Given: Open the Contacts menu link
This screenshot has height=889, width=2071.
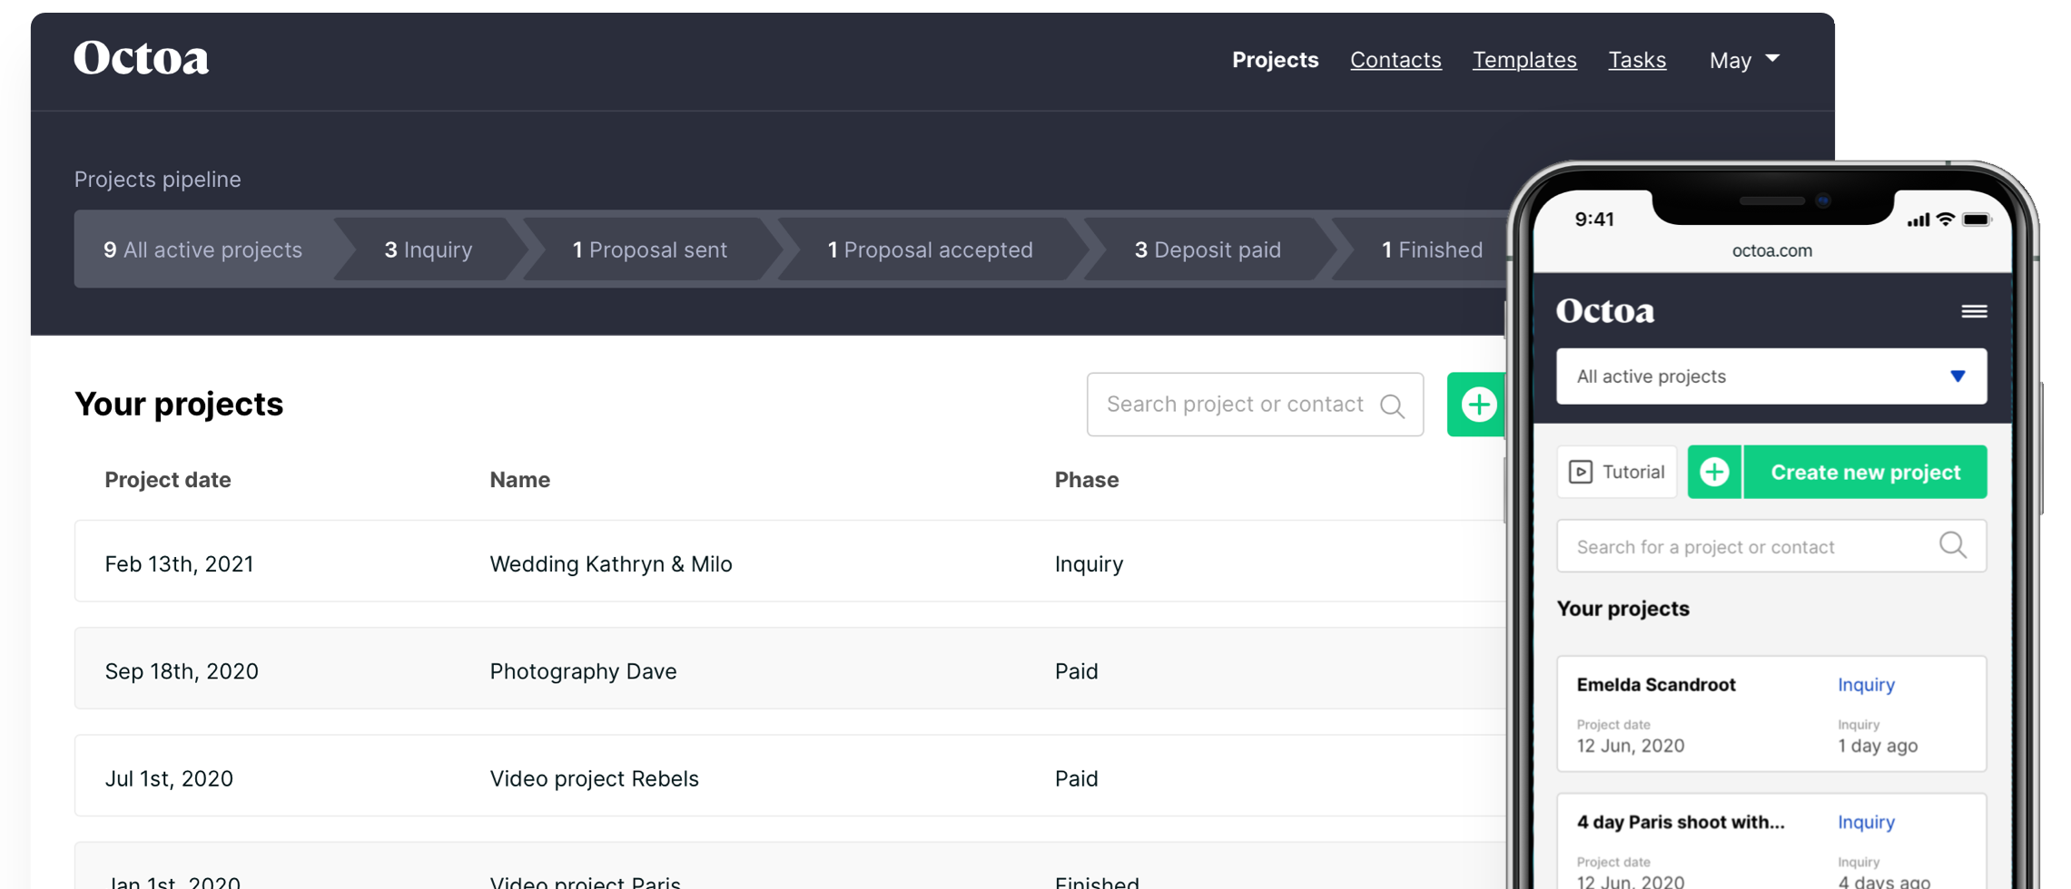Looking at the screenshot, I should pyautogui.click(x=1395, y=60).
